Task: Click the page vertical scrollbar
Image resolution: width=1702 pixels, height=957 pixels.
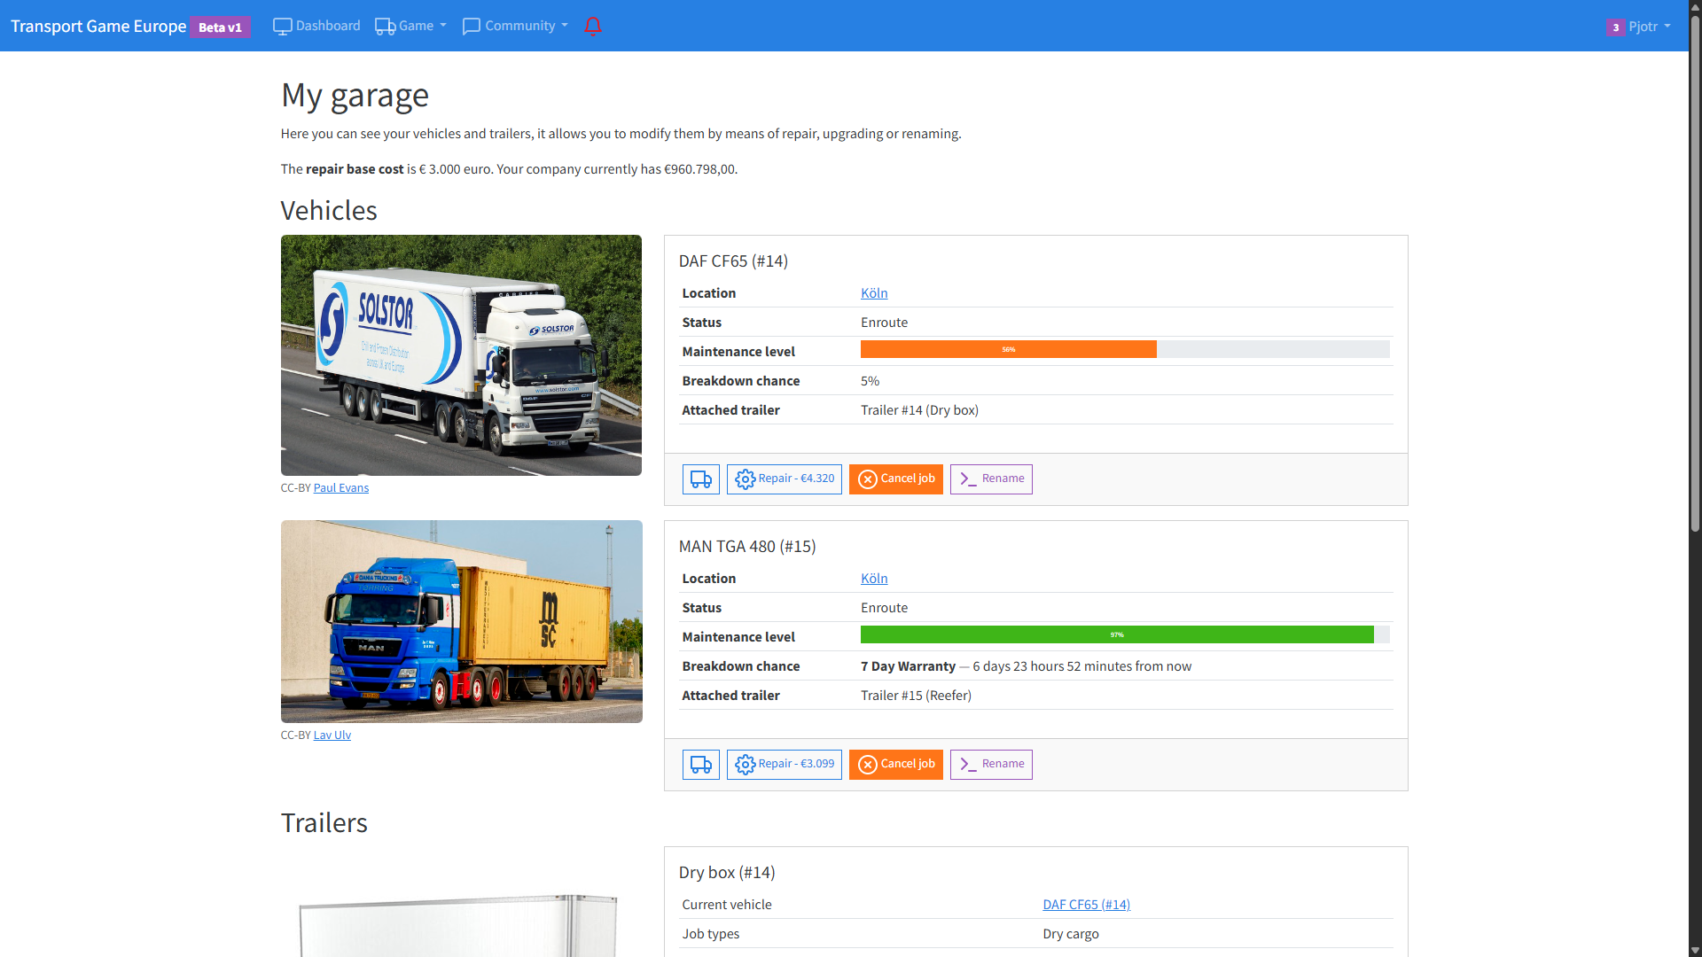Action: click(x=1695, y=275)
